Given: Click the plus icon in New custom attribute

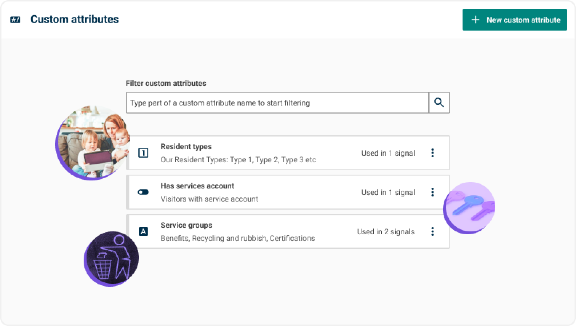Looking at the screenshot, I should click(475, 20).
